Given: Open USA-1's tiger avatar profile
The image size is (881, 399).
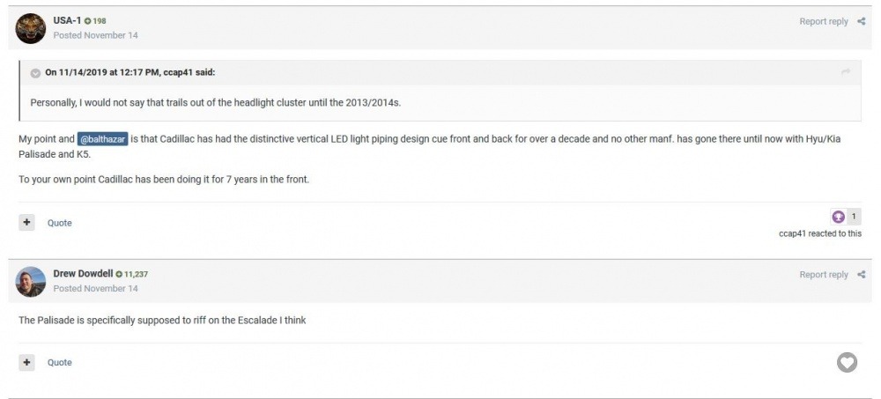Looking at the screenshot, I should (31, 28).
